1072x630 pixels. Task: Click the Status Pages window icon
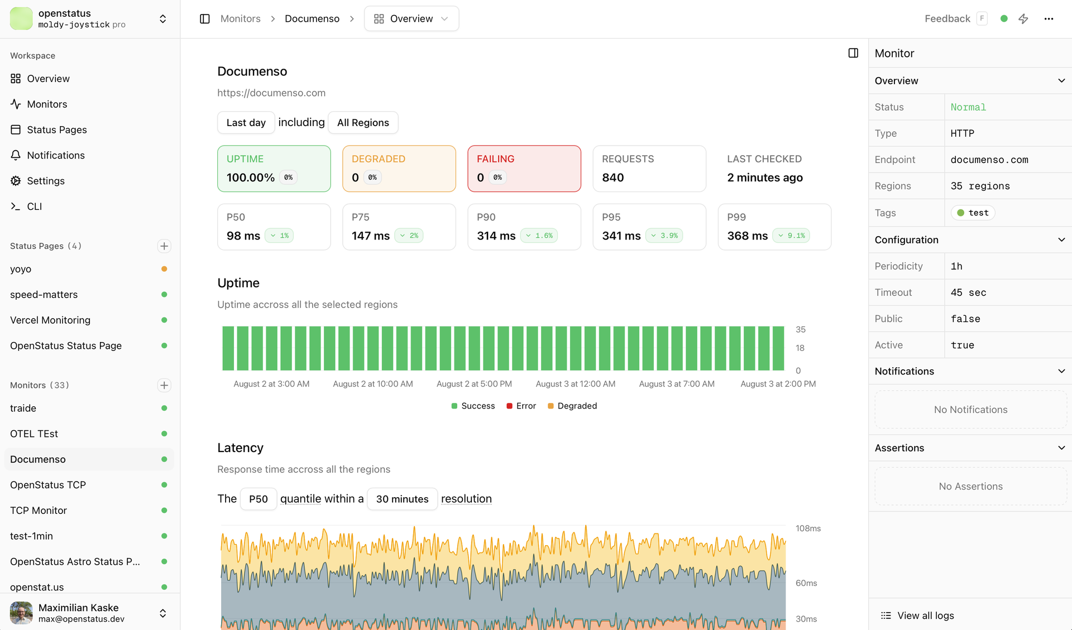[x=16, y=129]
